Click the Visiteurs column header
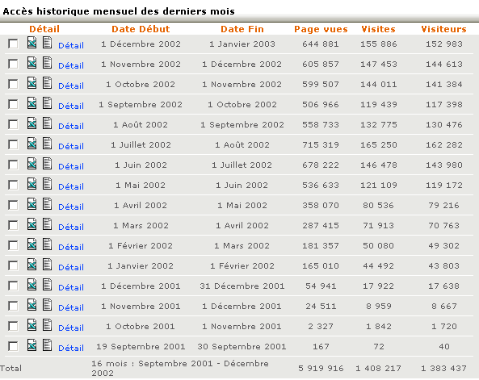 coord(444,29)
